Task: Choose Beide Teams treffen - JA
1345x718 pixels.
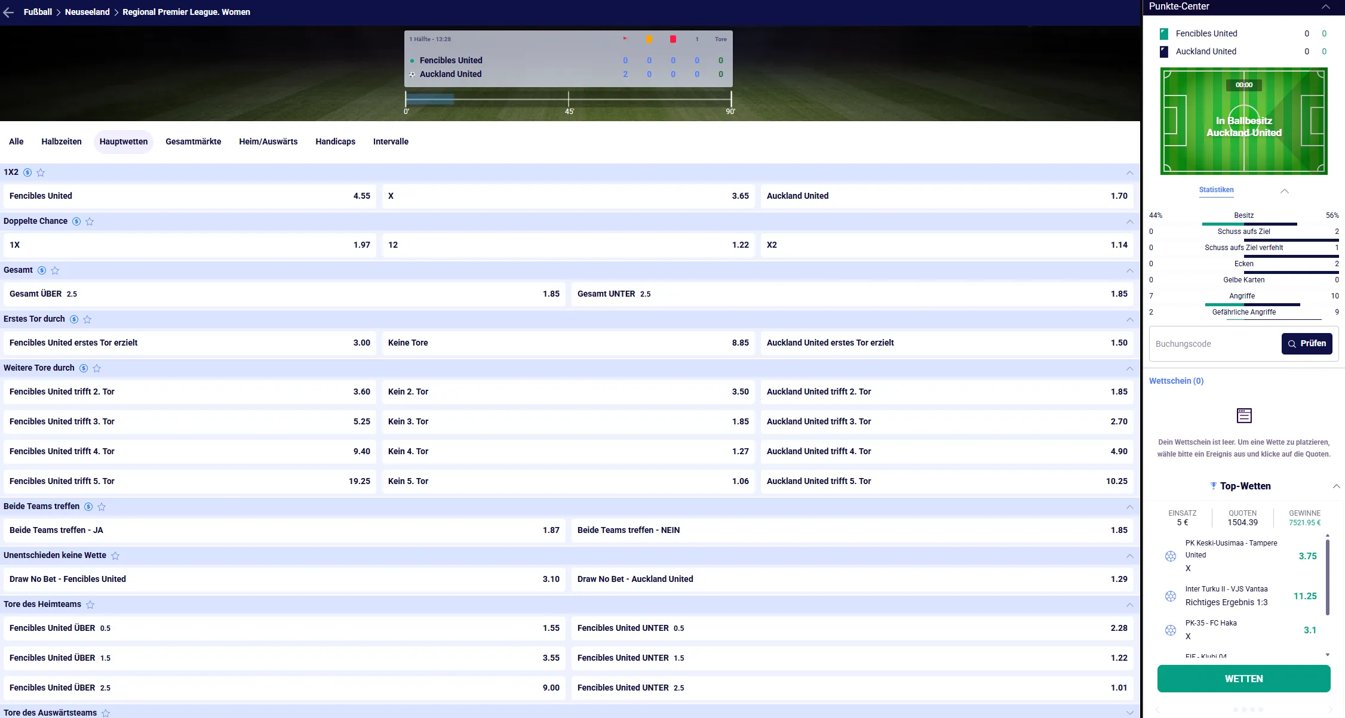Action: coord(284,530)
